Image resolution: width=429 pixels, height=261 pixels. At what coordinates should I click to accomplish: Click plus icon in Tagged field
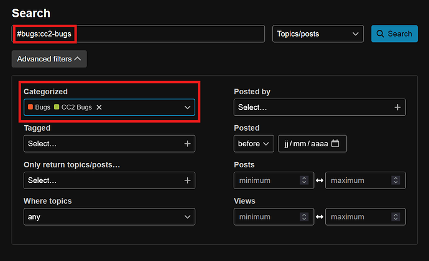pos(187,144)
